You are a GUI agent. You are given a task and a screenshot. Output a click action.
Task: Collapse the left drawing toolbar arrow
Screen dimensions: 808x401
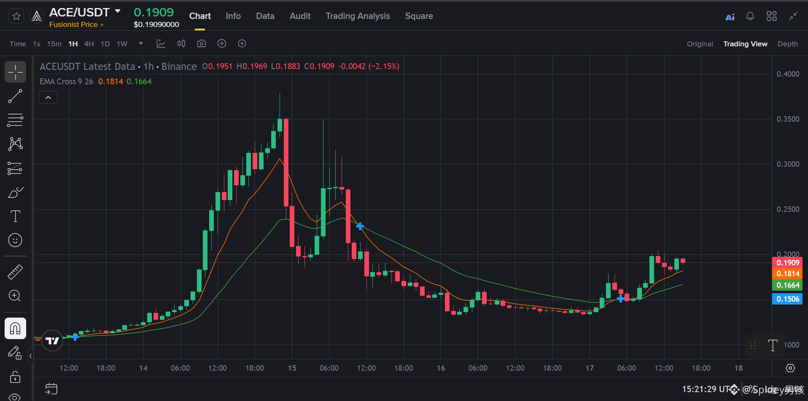click(30, 356)
